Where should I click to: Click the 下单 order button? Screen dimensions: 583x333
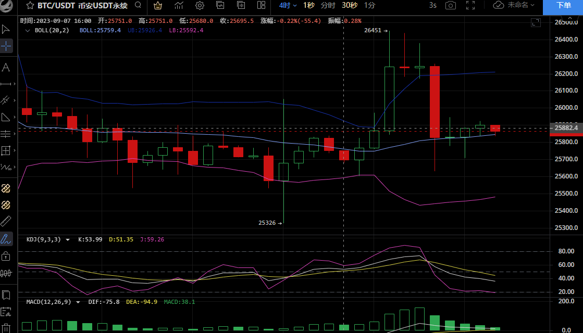coord(563,6)
